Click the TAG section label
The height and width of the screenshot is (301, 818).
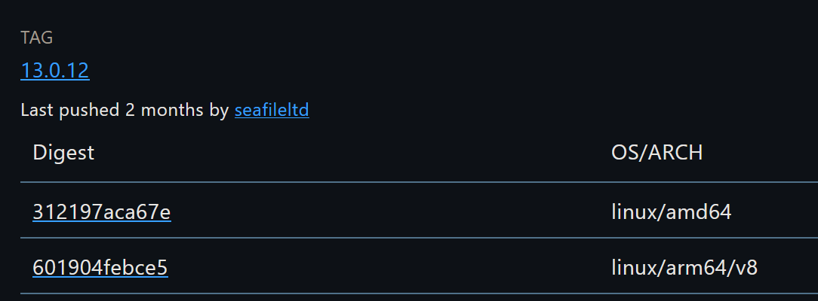point(37,38)
